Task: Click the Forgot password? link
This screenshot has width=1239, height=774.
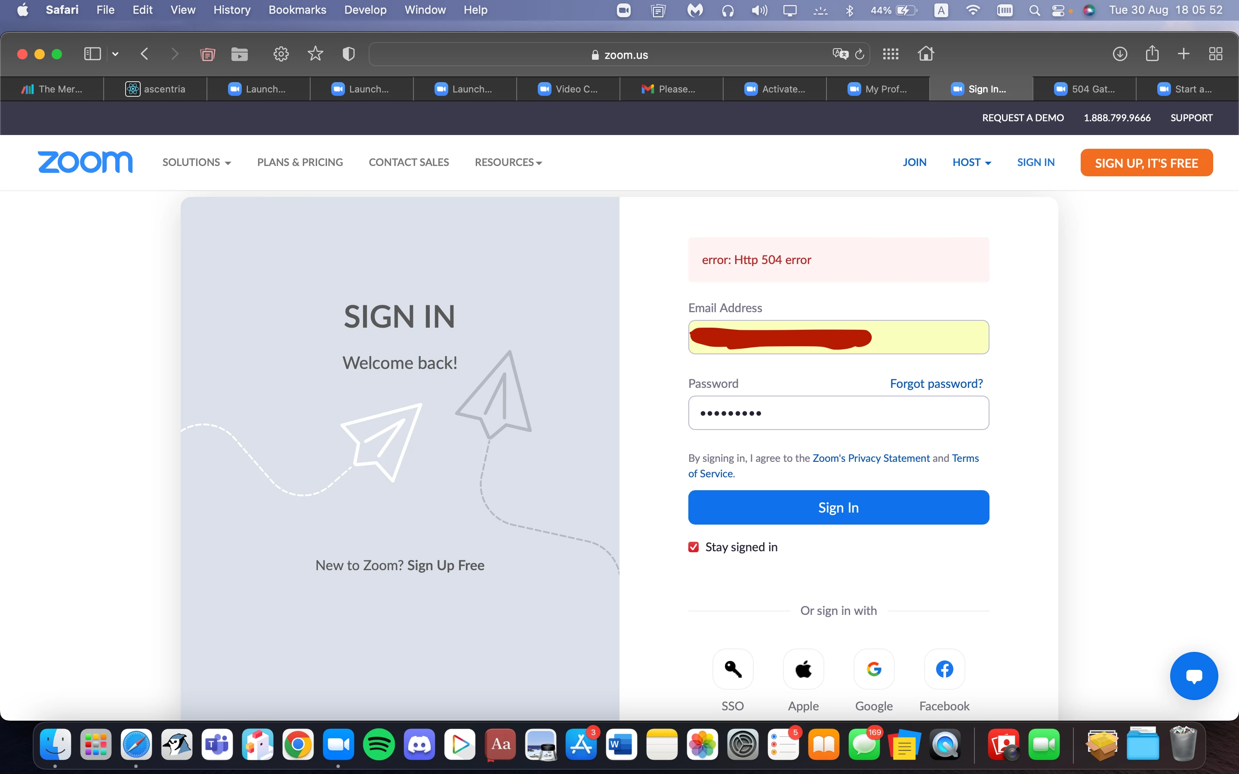Action: 936,384
